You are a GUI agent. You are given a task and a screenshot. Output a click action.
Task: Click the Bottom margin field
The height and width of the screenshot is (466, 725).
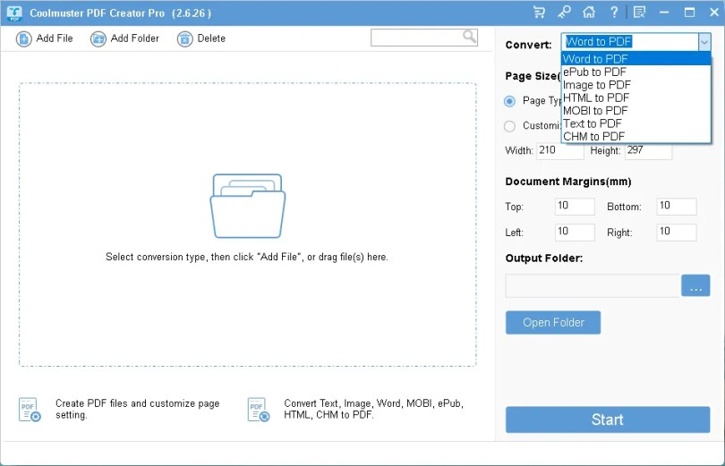click(677, 207)
